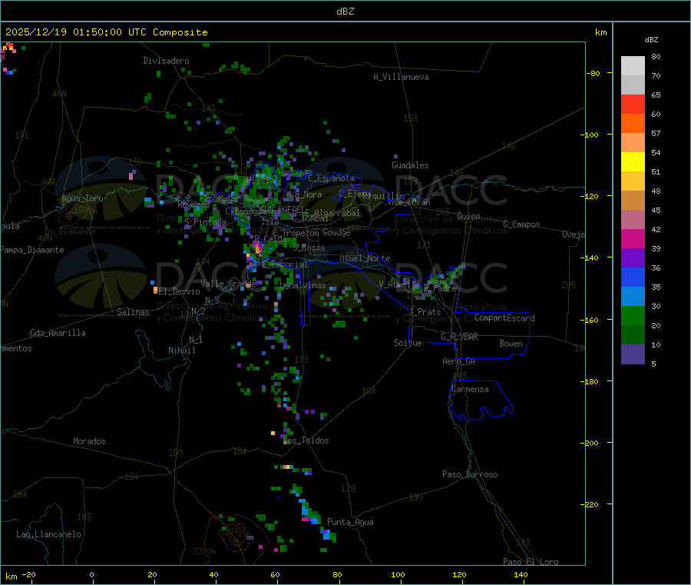
Task: Click the Los_Toldos place label
Action: pos(306,440)
